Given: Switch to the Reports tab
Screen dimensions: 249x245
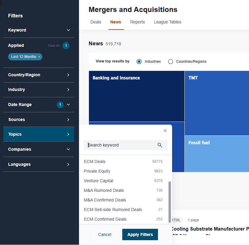Looking at the screenshot, I should [x=138, y=22].
